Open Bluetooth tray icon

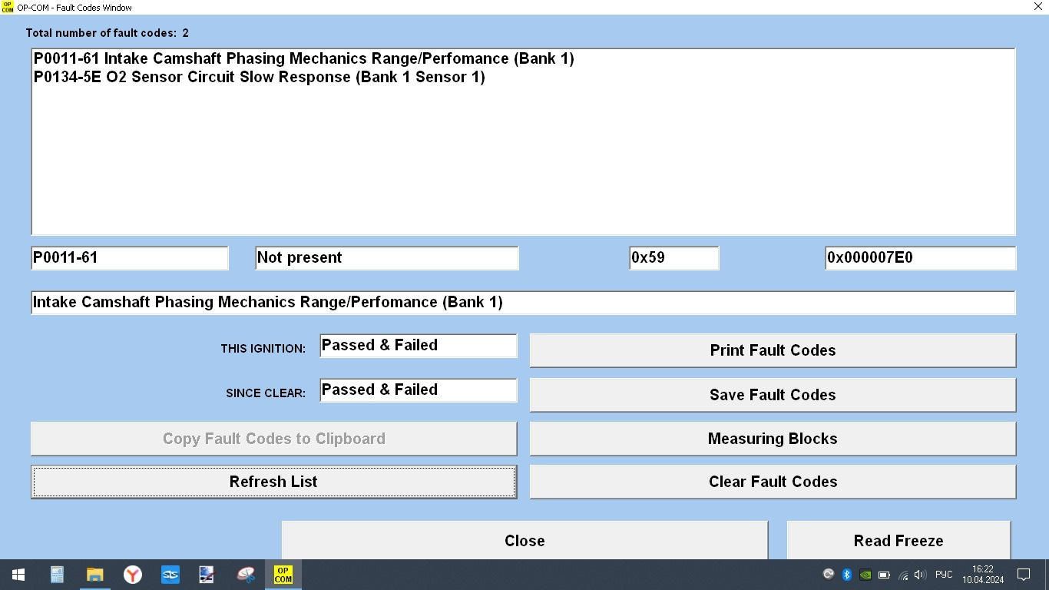pos(847,575)
